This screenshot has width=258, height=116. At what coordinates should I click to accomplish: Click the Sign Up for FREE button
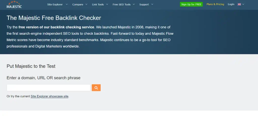(x=191, y=4)
